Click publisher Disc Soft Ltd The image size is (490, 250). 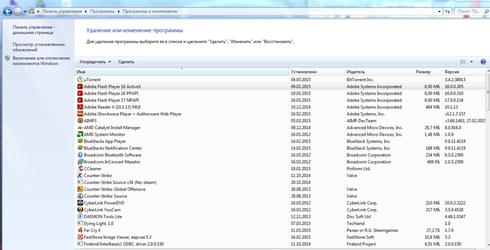tap(358, 216)
